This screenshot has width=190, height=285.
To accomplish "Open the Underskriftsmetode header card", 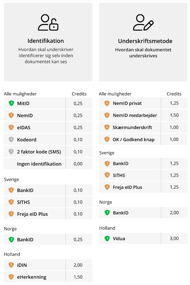I will pos(143,42).
